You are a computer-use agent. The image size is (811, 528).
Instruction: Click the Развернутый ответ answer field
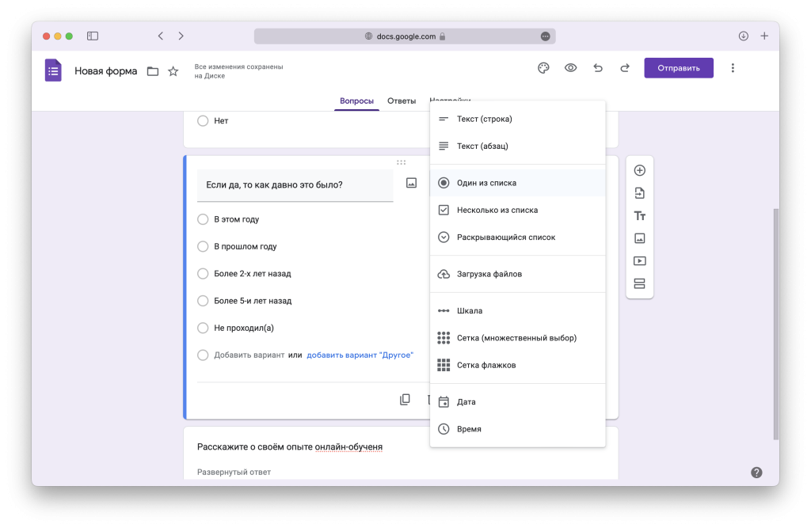[x=234, y=472]
